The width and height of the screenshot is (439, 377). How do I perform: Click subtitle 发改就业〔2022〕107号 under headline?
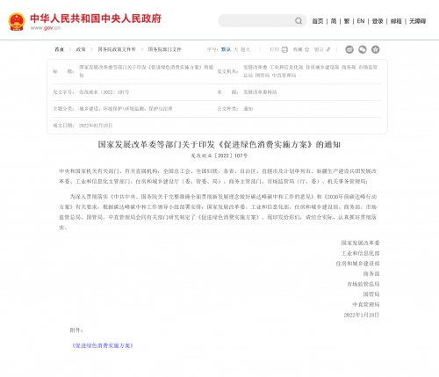pyautogui.click(x=219, y=156)
